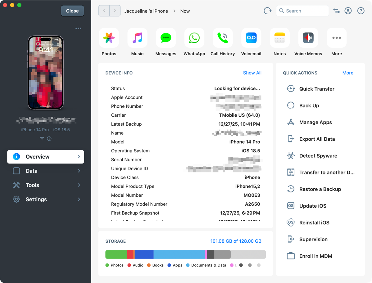Click the help question mark icon

(361, 11)
